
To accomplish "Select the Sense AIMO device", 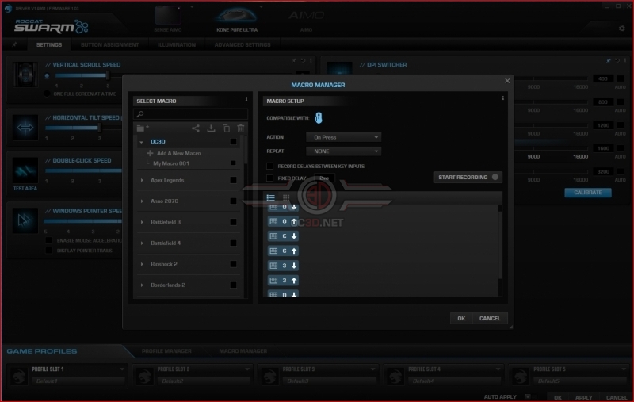I will tap(168, 18).
